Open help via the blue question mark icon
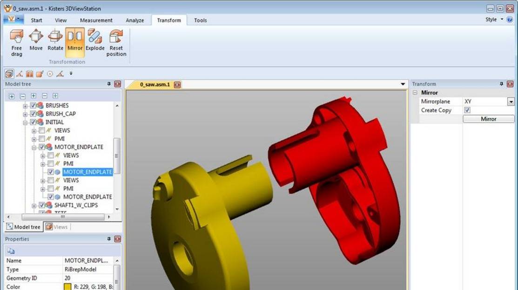518x290 pixels. [510, 19]
